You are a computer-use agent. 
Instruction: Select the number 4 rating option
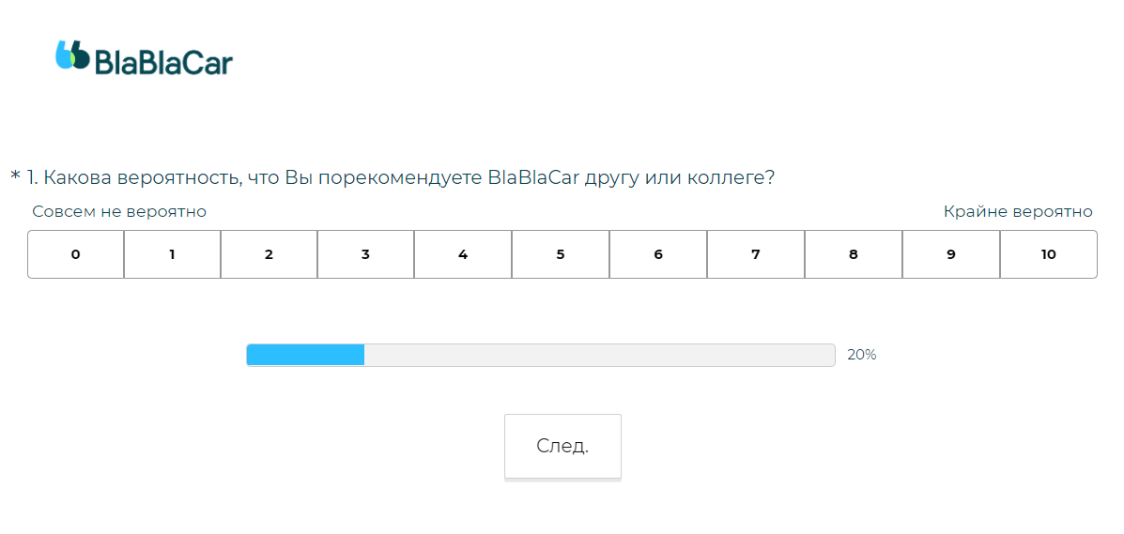[x=463, y=254]
